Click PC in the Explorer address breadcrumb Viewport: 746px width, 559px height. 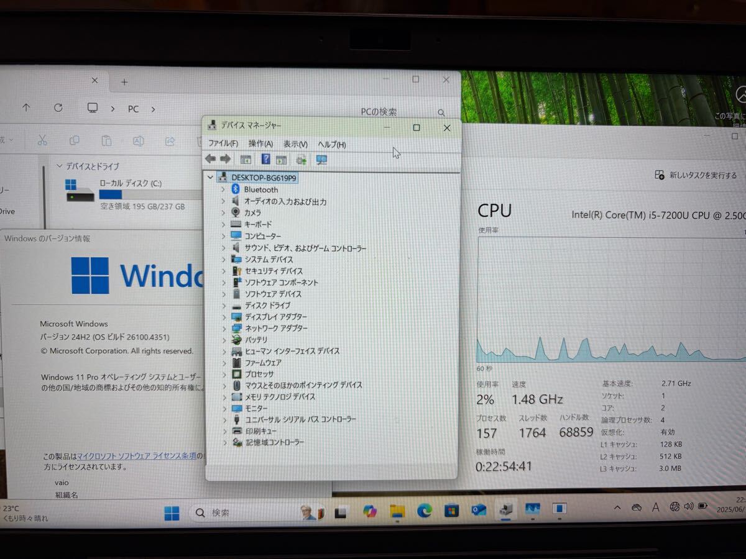coord(134,109)
